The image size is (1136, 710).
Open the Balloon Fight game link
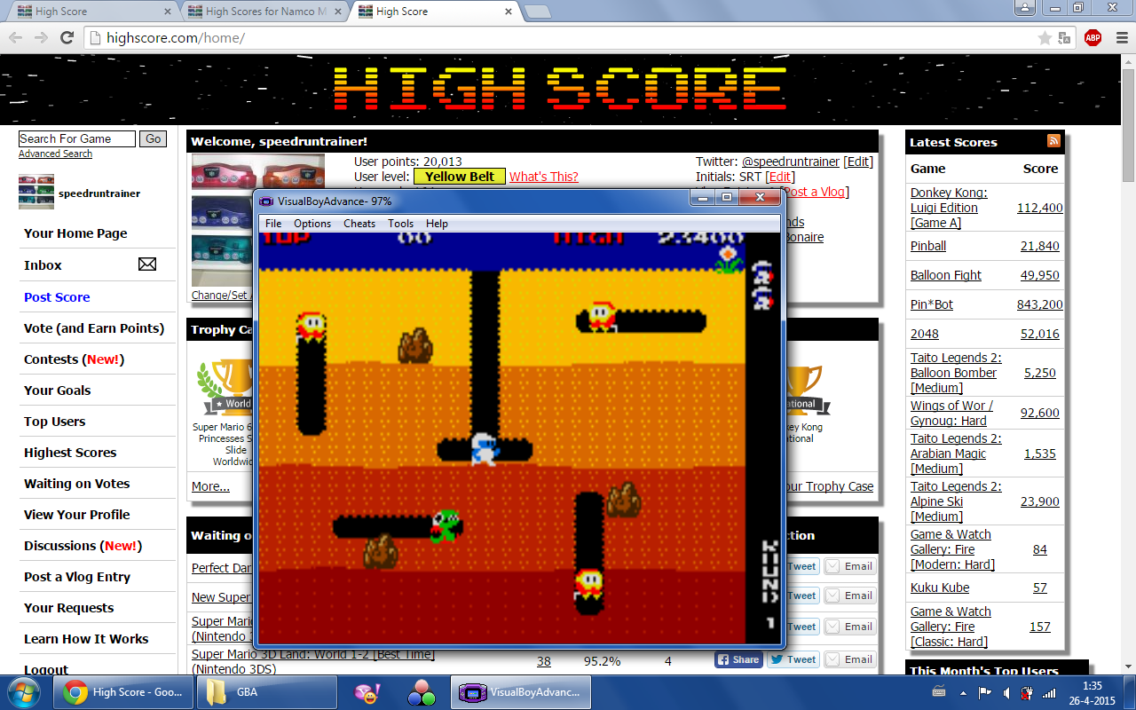coord(946,275)
